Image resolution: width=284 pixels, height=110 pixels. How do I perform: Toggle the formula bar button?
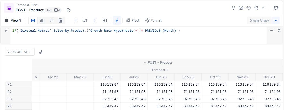pos(117,20)
